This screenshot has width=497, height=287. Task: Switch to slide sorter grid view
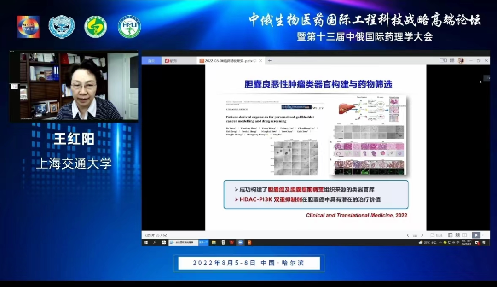pos(457,235)
